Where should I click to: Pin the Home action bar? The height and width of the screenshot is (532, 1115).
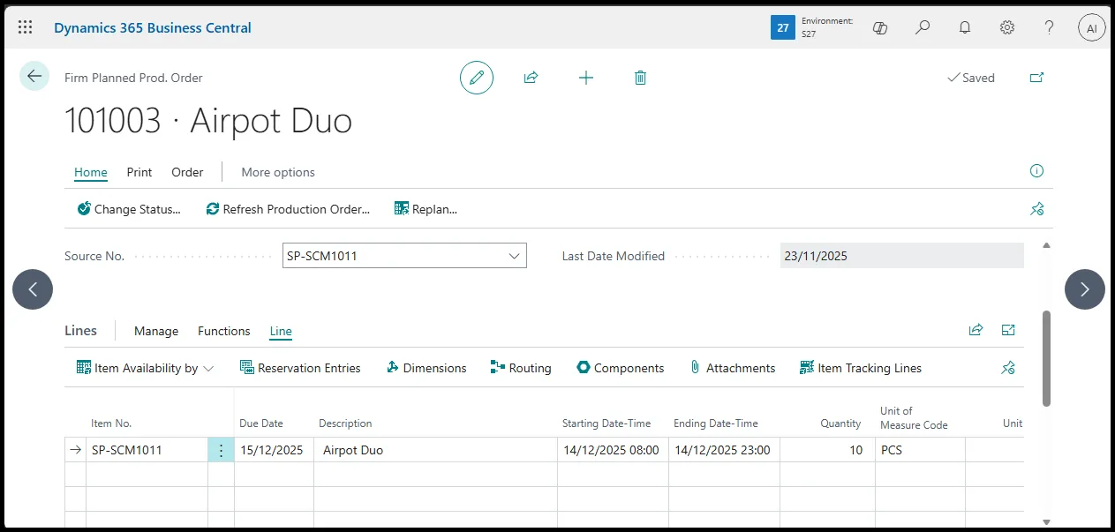1037,209
